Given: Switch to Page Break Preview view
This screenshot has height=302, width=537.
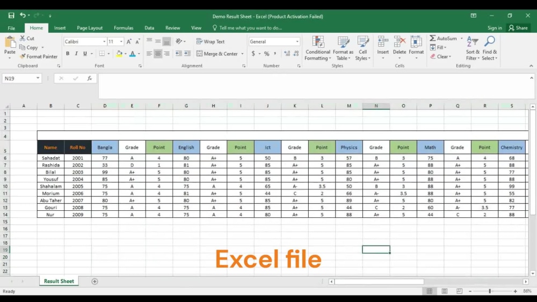Looking at the screenshot, I should 459,291.
